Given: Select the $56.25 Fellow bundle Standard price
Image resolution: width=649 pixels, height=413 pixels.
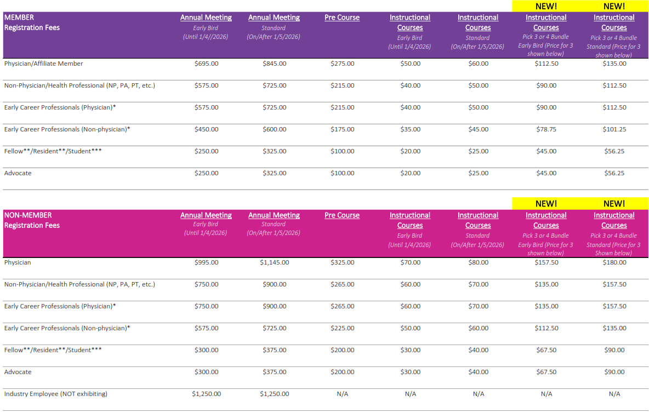Looking at the screenshot, I should point(614,151).
